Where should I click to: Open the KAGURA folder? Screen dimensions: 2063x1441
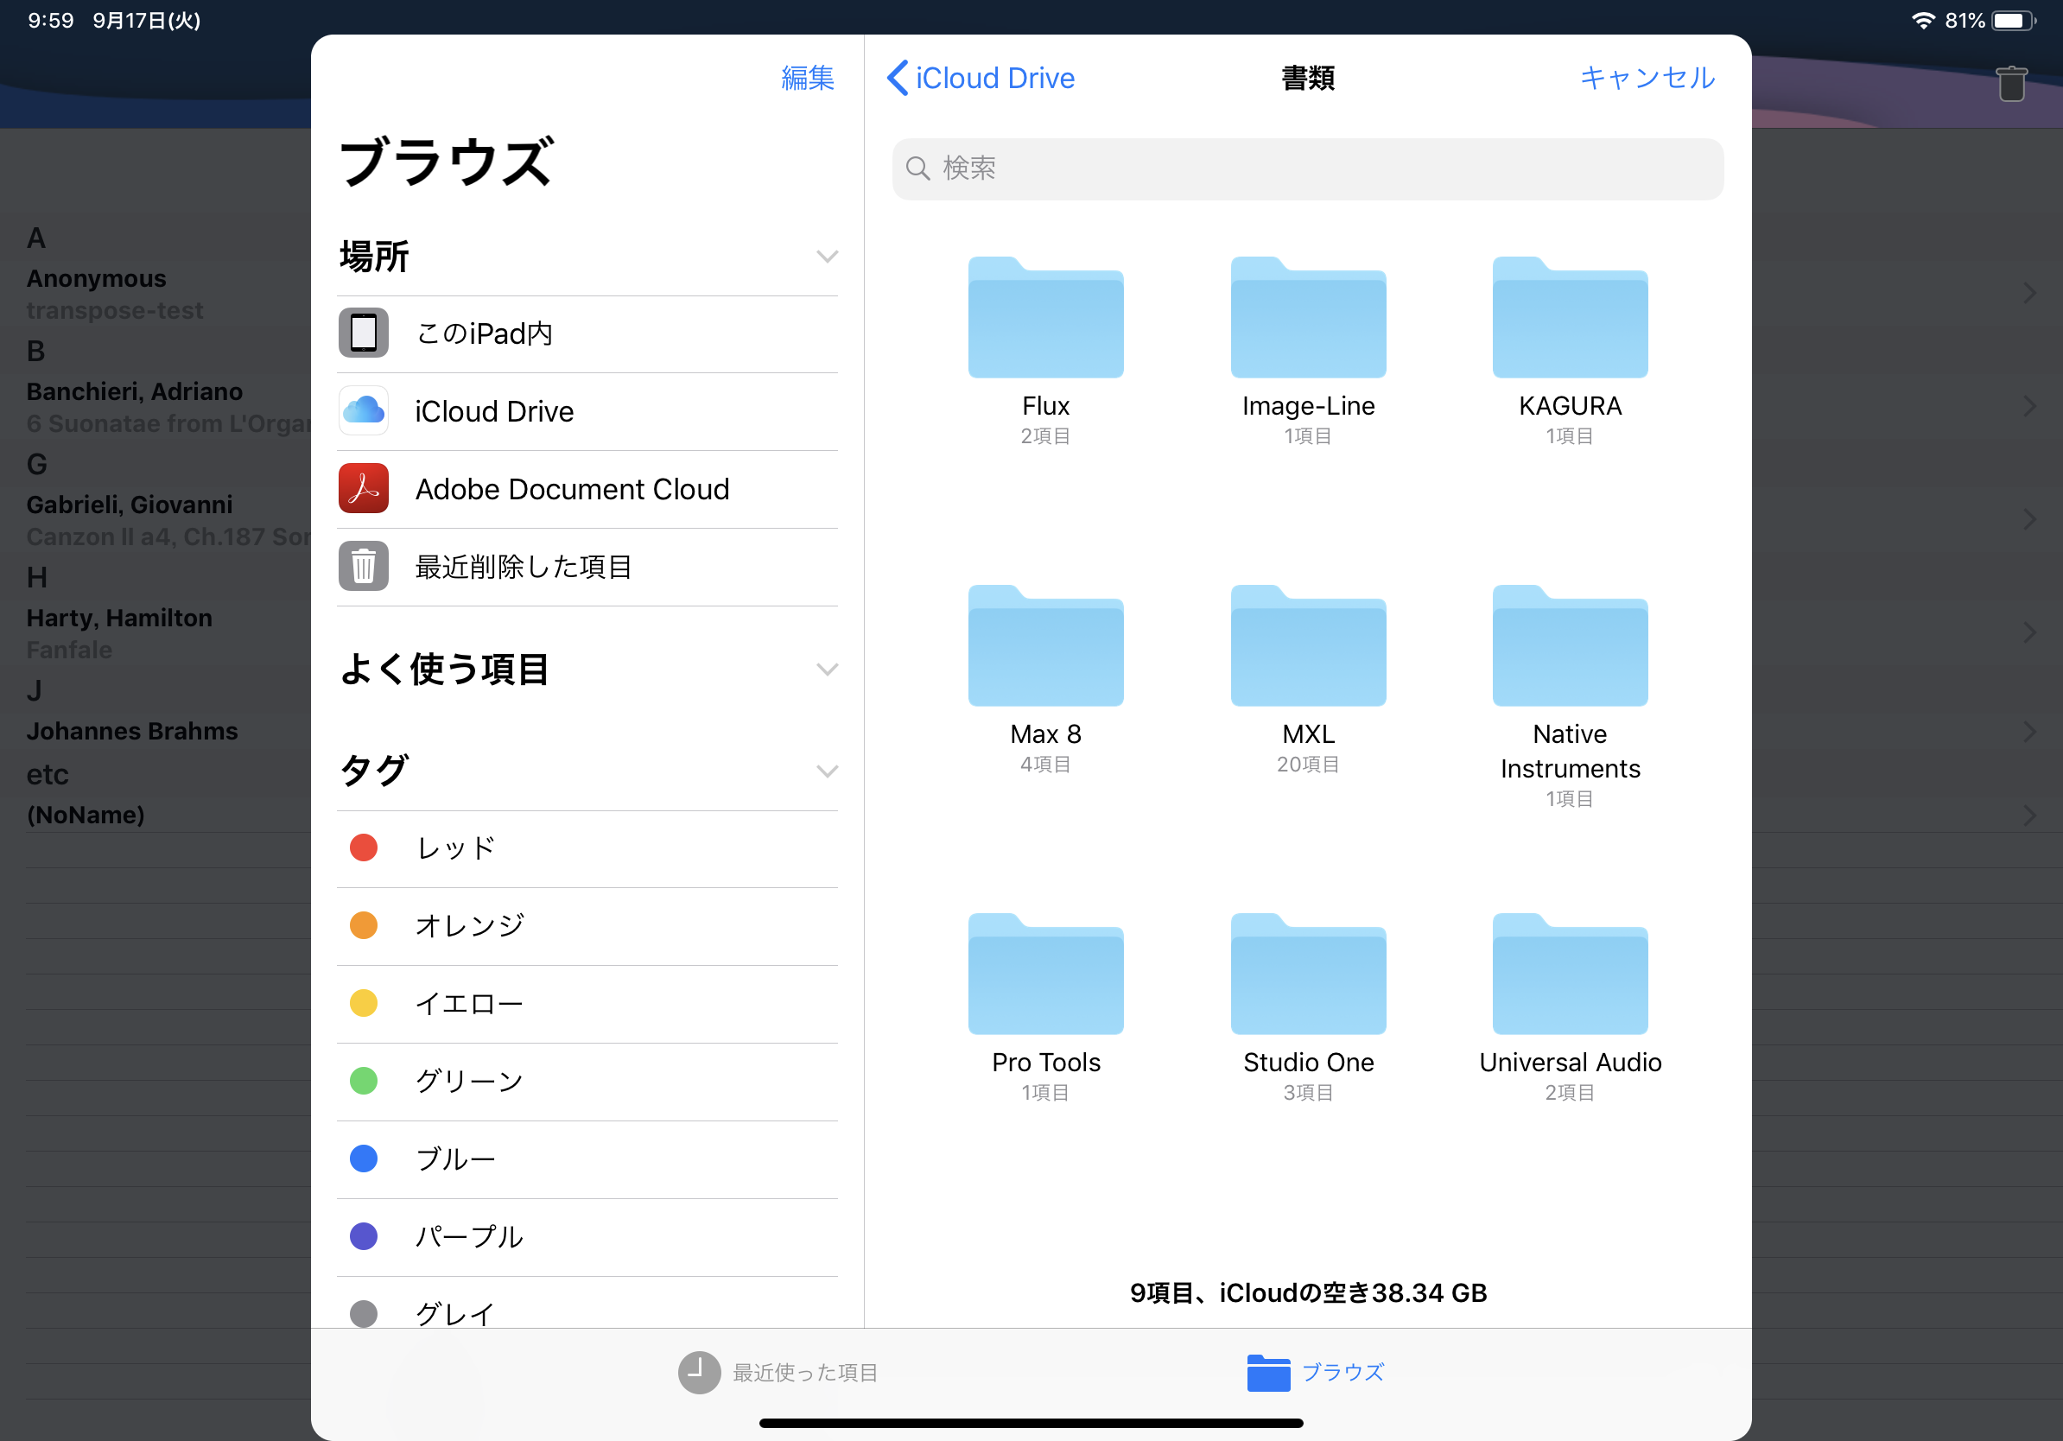(x=1570, y=317)
